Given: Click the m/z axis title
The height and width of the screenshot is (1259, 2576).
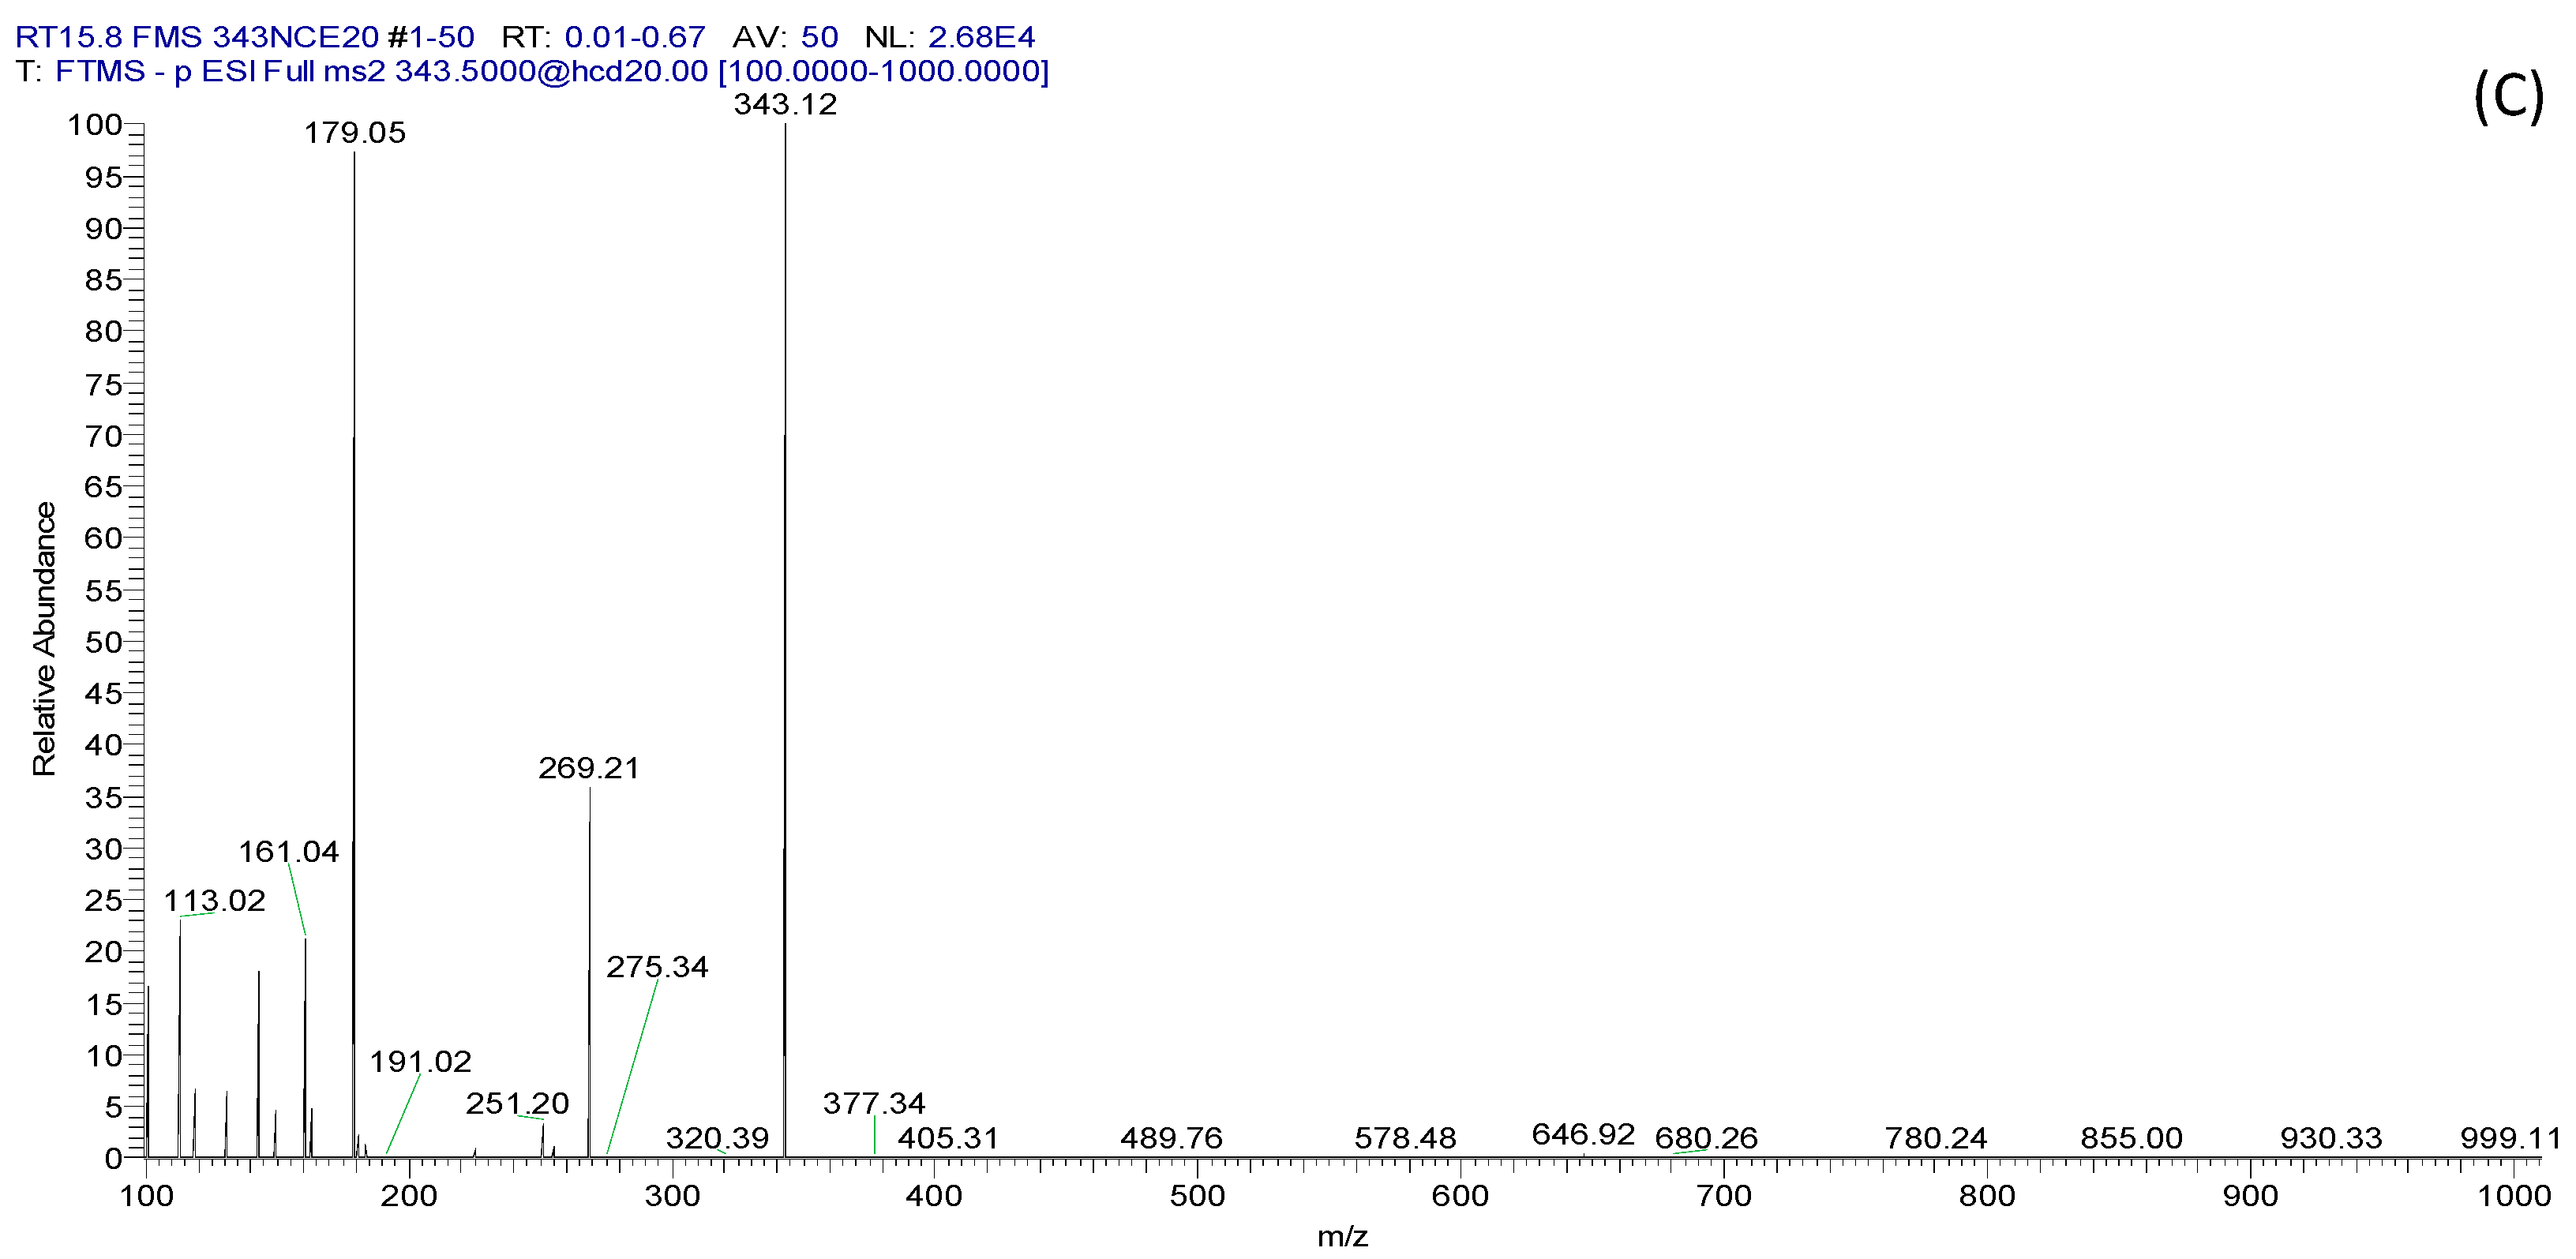Looking at the screenshot, I should pyautogui.click(x=1342, y=1237).
